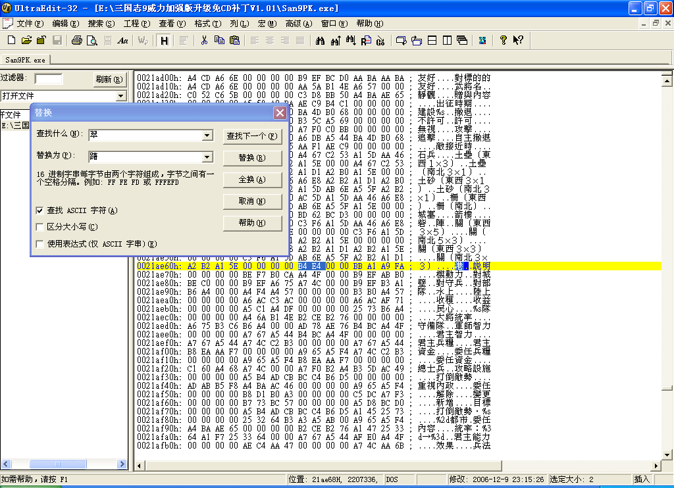This screenshot has height=488, width=674.
Task: Enable the 使用表达式 checkbox
Action: tap(40, 243)
